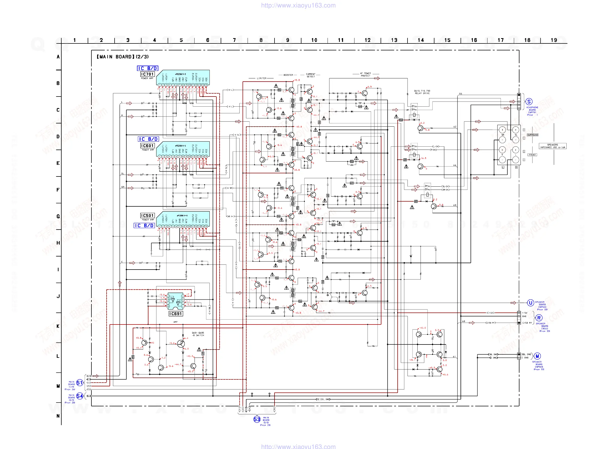Click the IC601 power amp chip
This screenshot has height=449, width=597.
pos(183,149)
